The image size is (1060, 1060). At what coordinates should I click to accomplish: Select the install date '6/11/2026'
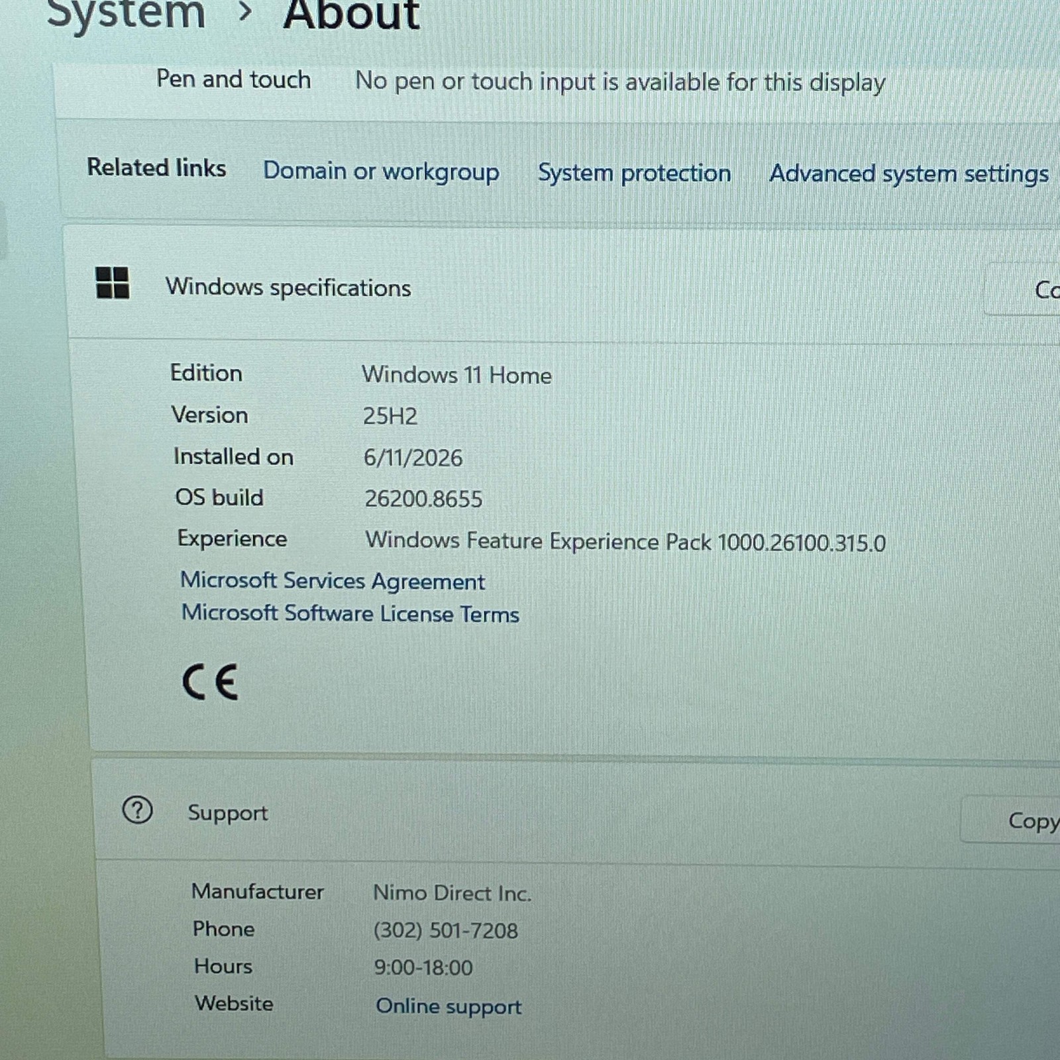[413, 458]
